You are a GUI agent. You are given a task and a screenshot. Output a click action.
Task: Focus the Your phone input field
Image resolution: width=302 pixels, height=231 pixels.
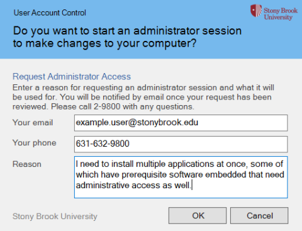[x=181, y=144]
